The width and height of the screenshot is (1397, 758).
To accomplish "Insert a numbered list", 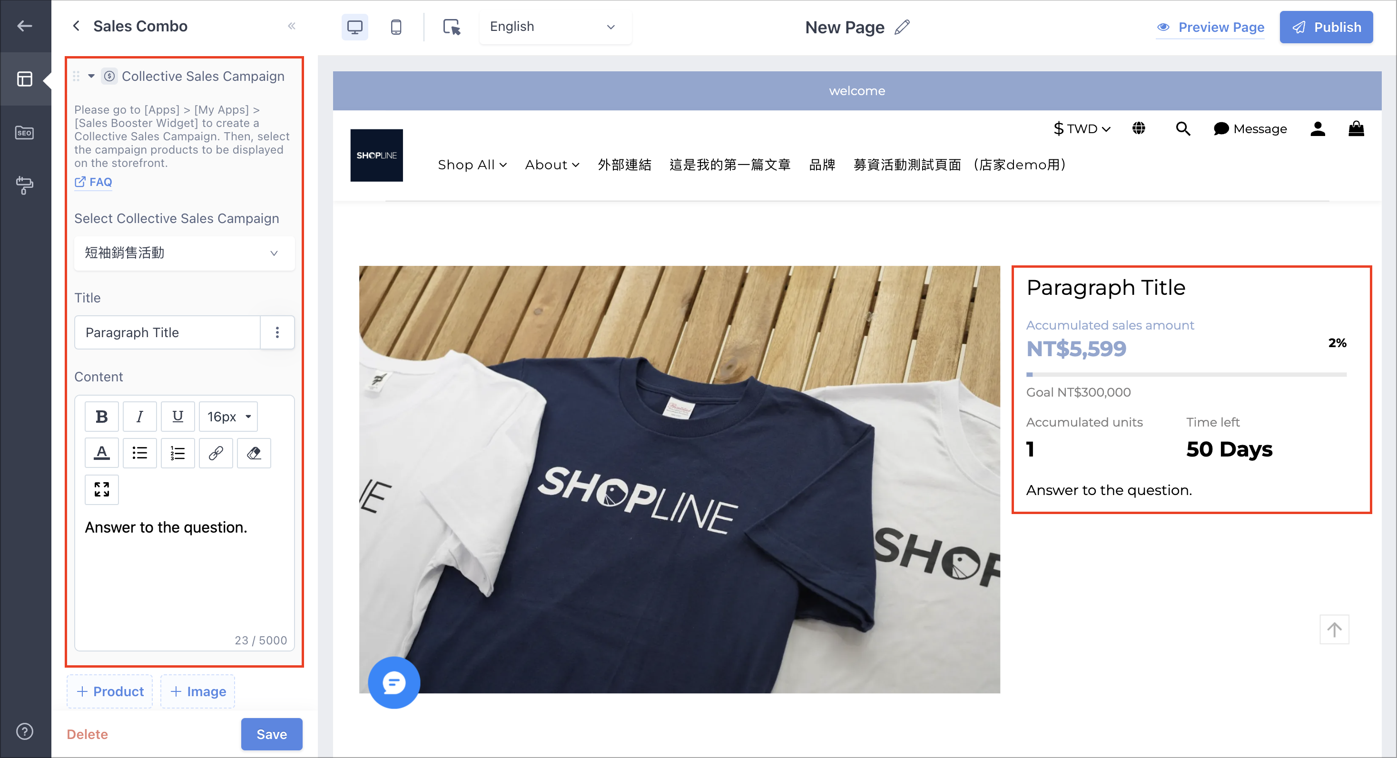I will click(177, 452).
